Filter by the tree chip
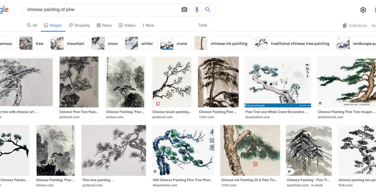 click(34, 43)
